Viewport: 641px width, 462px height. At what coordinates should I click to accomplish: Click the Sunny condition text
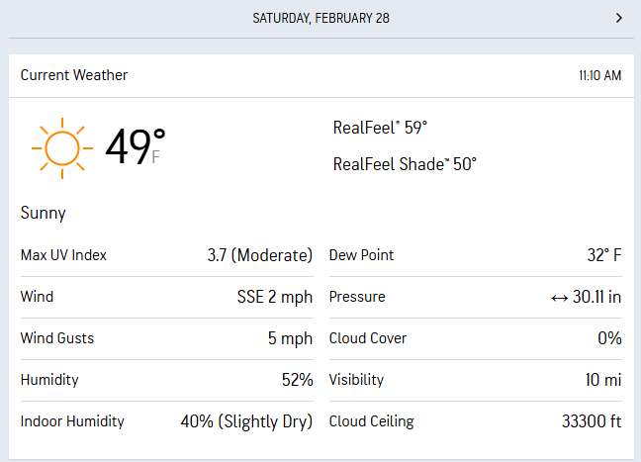pyautogui.click(x=44, y=213)
